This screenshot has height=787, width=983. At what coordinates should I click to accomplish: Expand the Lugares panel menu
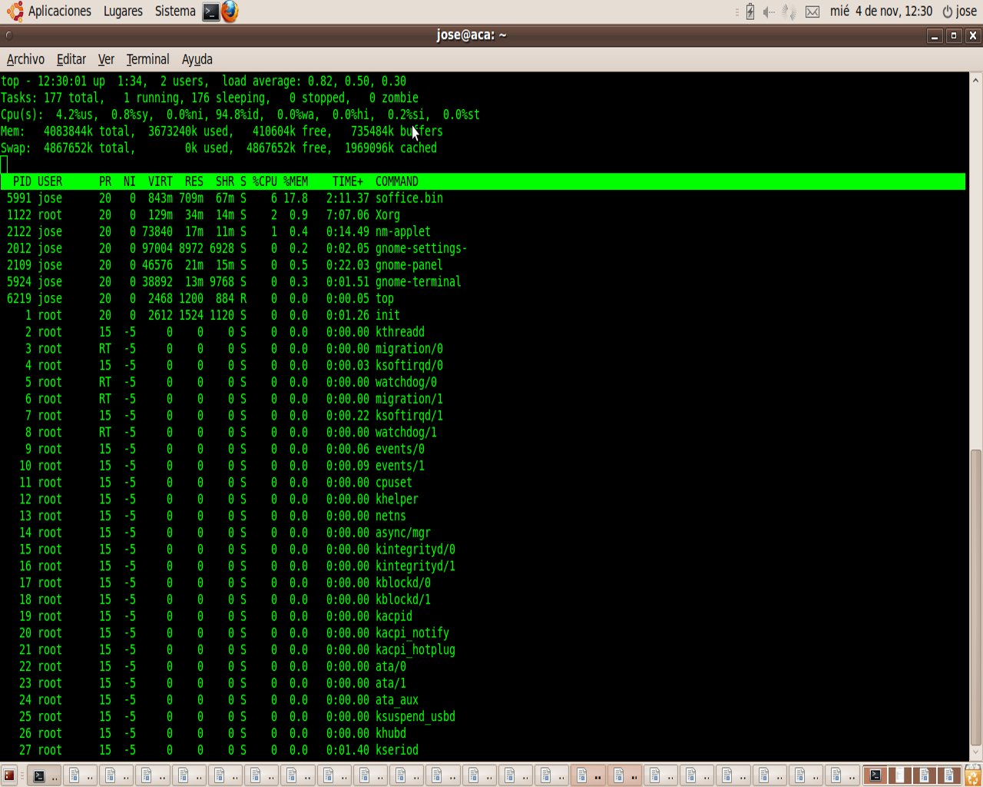coord(123,12)
